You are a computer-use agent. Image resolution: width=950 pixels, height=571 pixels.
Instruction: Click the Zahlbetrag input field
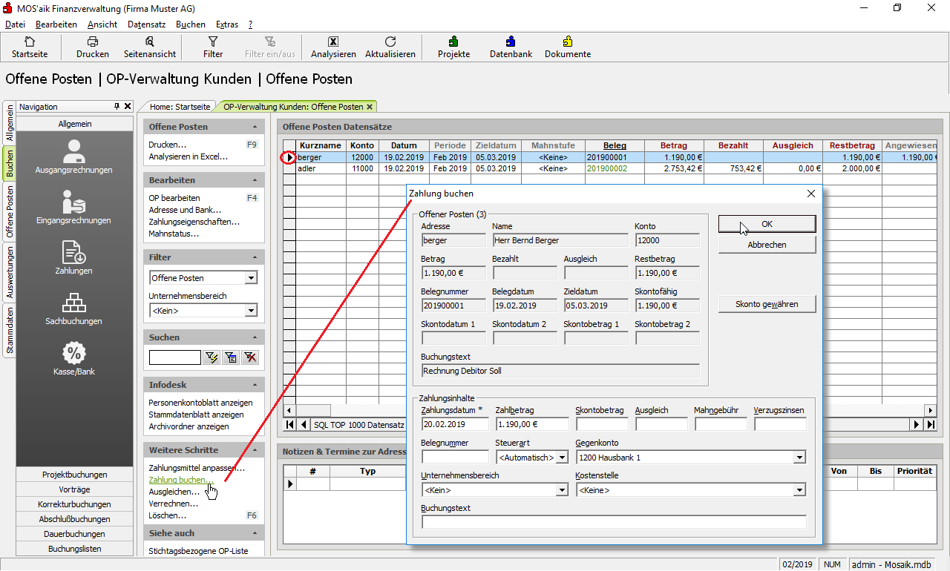531,424
